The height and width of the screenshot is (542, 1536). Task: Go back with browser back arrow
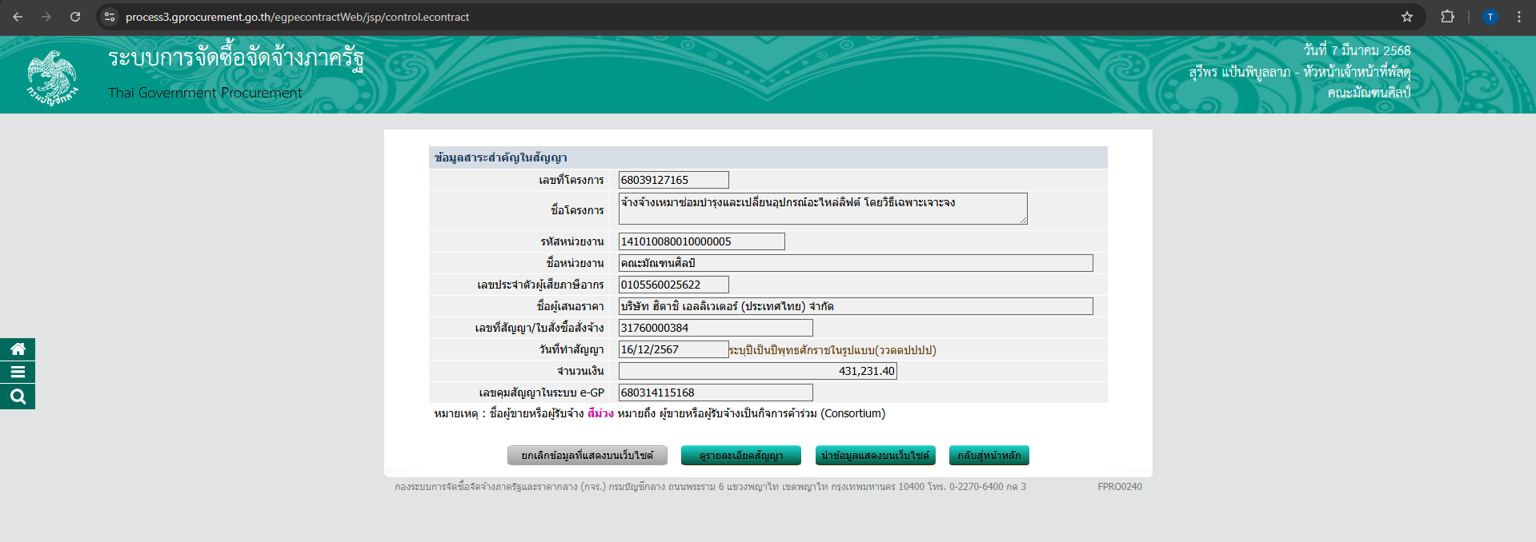tap(18, 17)
